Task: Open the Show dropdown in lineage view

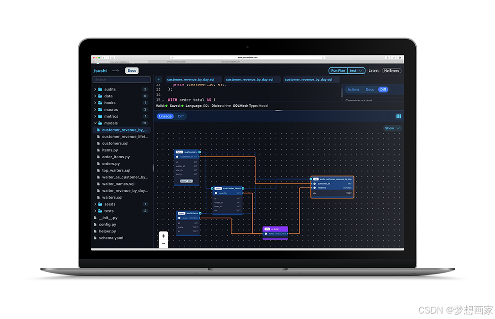Action: click(x=393, y=128)
